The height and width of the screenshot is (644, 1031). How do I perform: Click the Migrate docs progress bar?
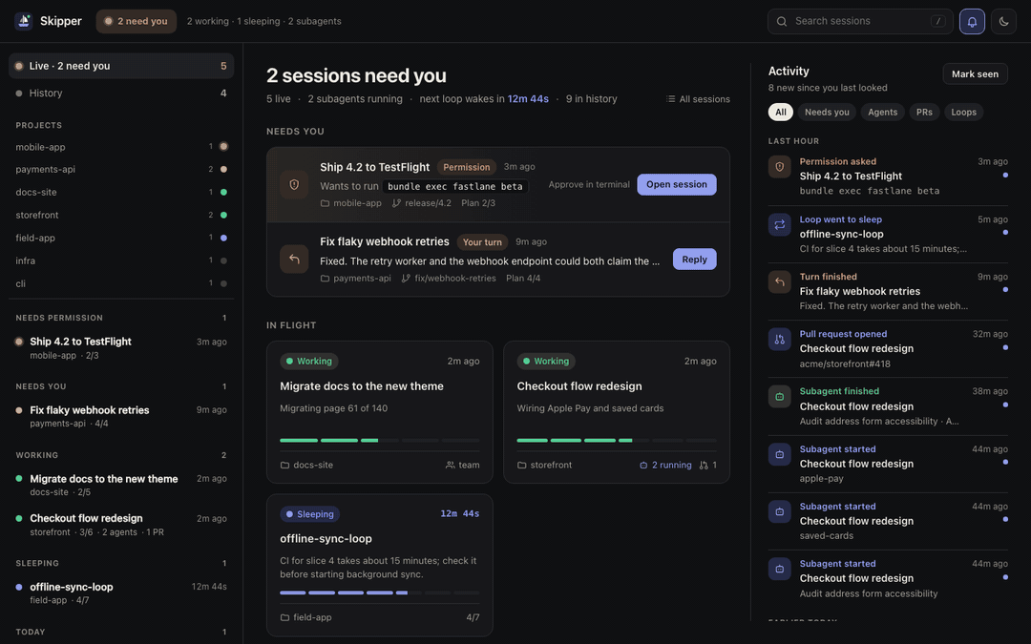379,440
